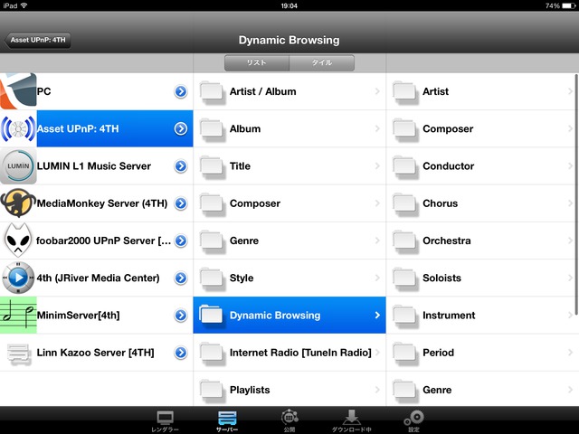Expand the Chorus row chevron
The width and height of the screenshot is (579, 434).
click(x=571, y=203)
